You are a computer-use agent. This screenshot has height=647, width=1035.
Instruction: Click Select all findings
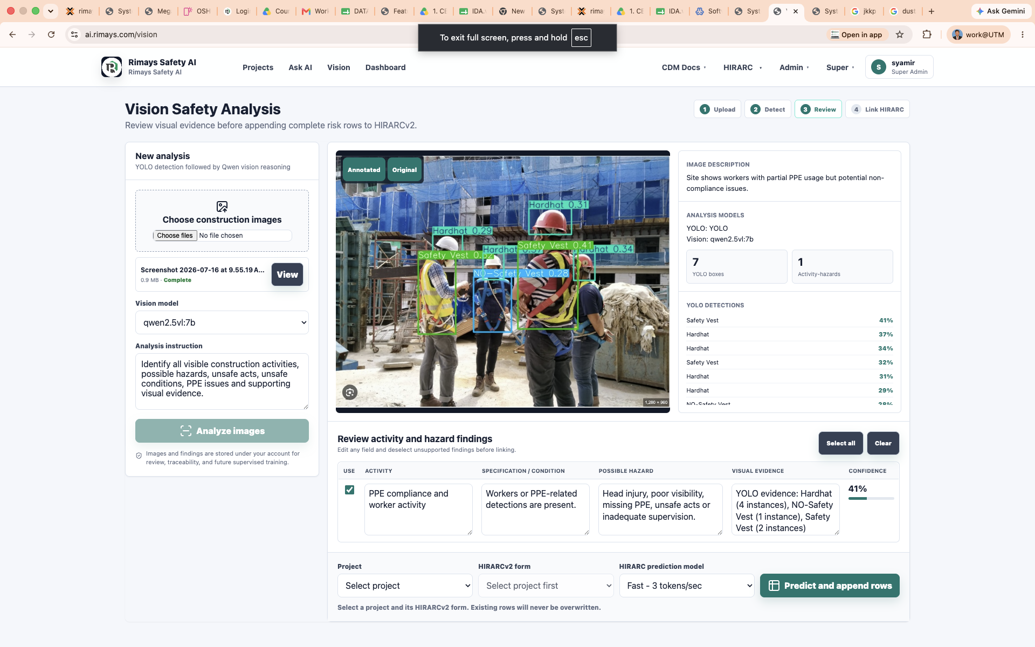coord(840,443)
